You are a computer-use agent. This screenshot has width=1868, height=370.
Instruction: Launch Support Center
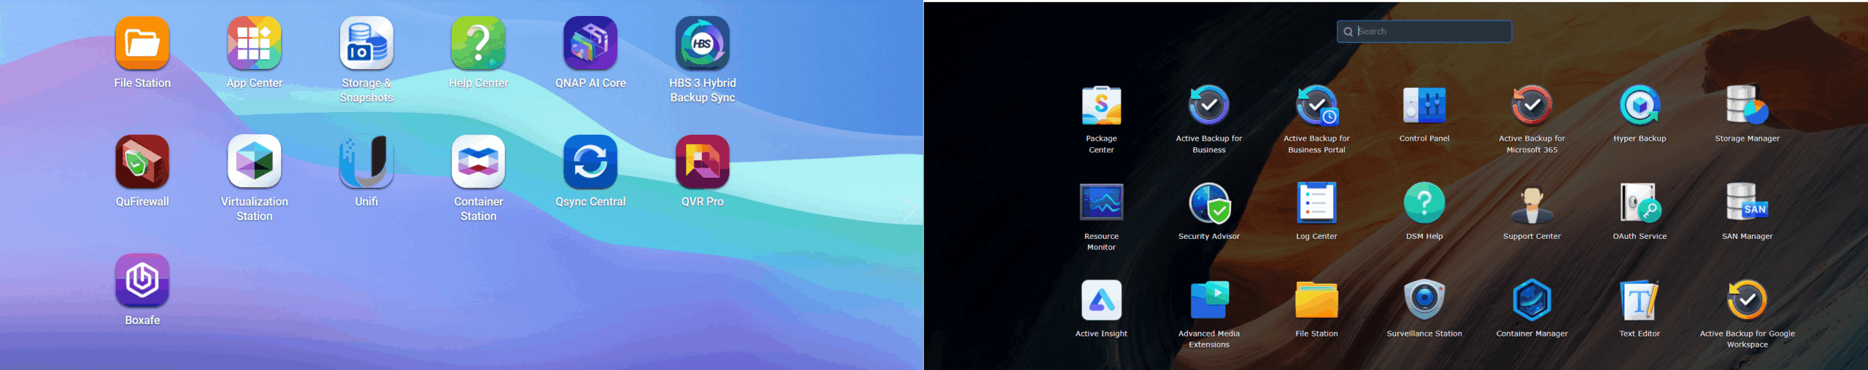1532,202
